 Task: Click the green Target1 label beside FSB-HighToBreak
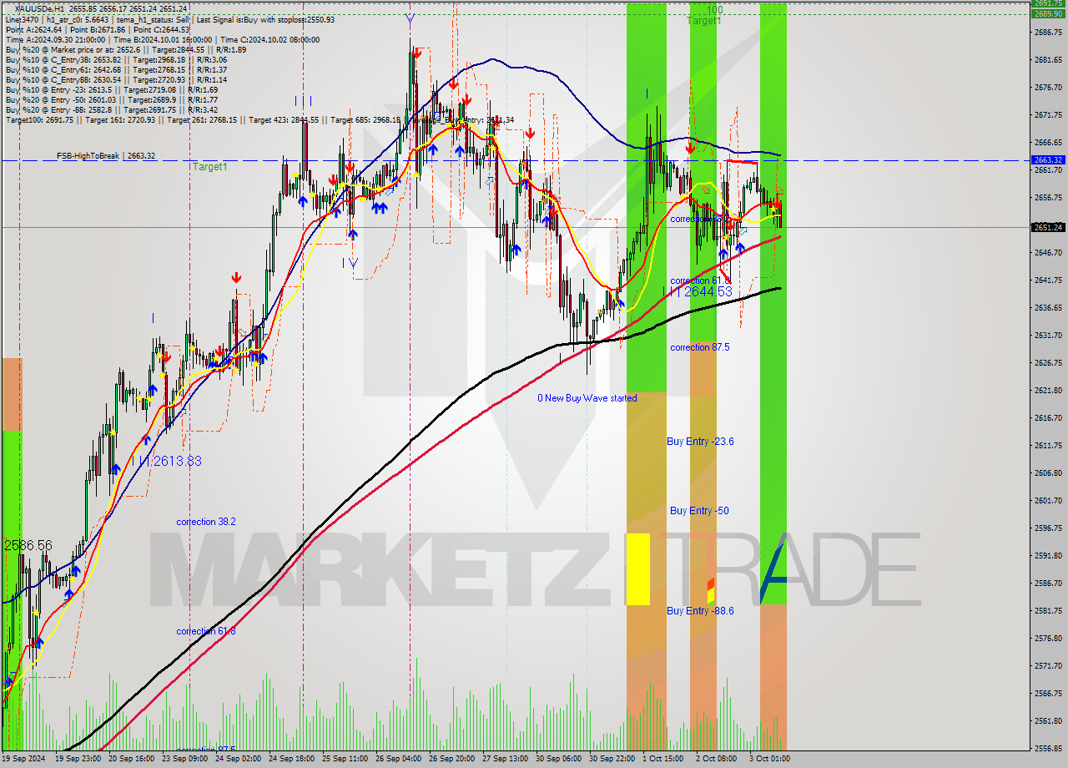(210, 167)
